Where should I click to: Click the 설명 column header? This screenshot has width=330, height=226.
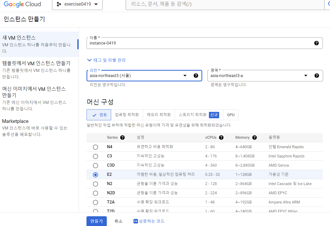(141, 137)
